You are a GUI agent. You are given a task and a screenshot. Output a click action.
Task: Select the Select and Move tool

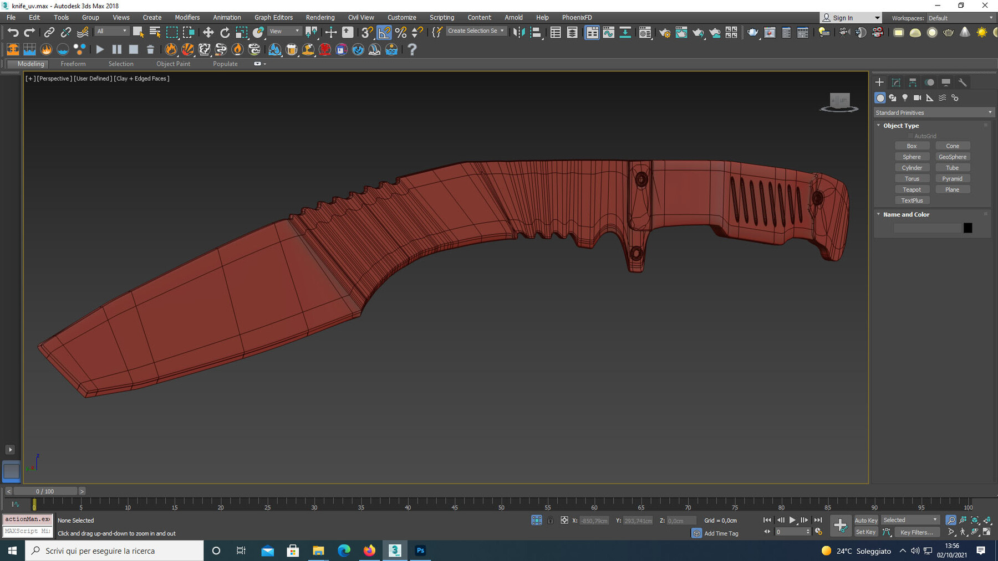[208, 32]
